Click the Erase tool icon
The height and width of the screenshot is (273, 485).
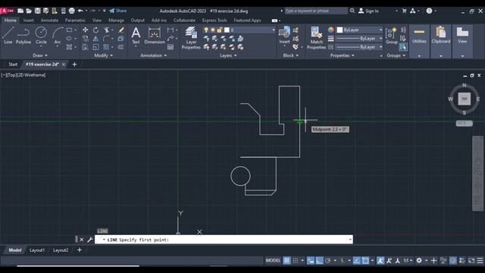tap(121, 30)
